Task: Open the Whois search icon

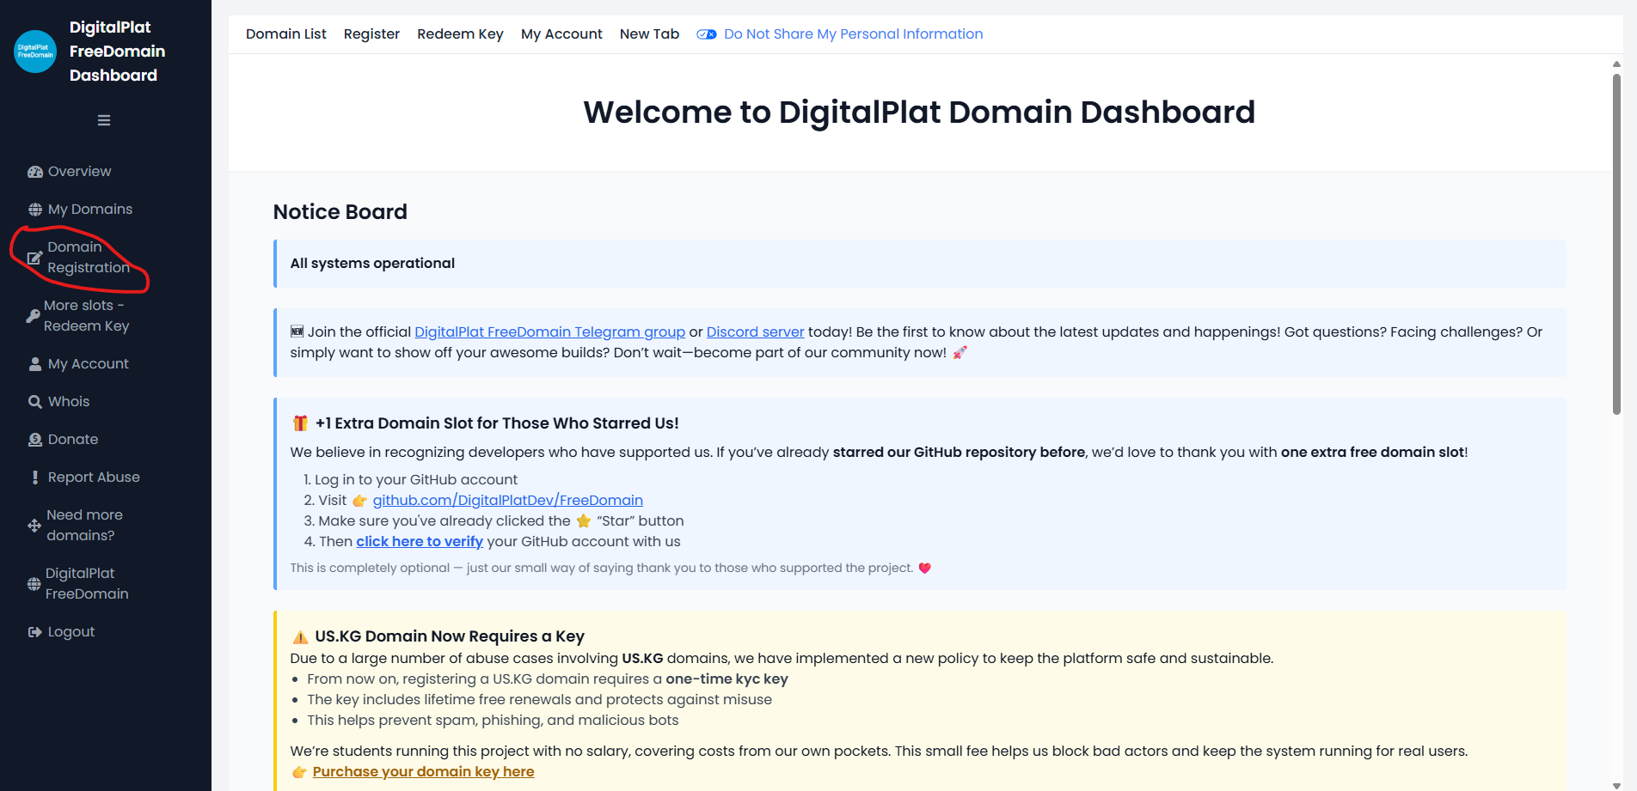Action: [35, 402]
